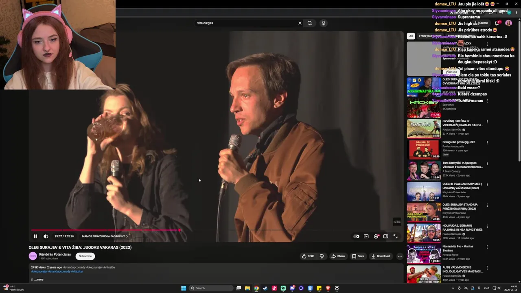The image size is (521, 293).
Task: Open more actions beside the Download button
Action: pyautogui.click(x=400, y=256)
